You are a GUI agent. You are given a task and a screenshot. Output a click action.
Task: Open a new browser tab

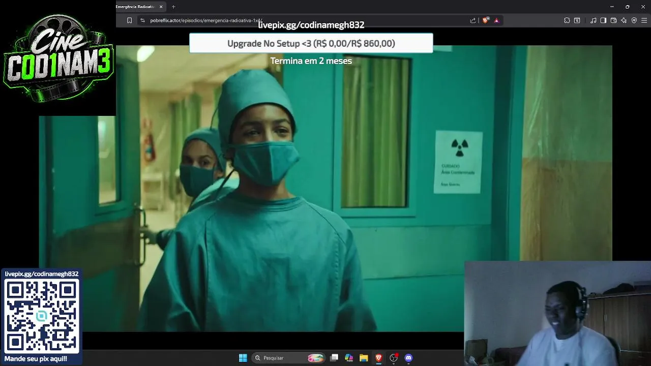pyautogui.click(x=173, y=7)
